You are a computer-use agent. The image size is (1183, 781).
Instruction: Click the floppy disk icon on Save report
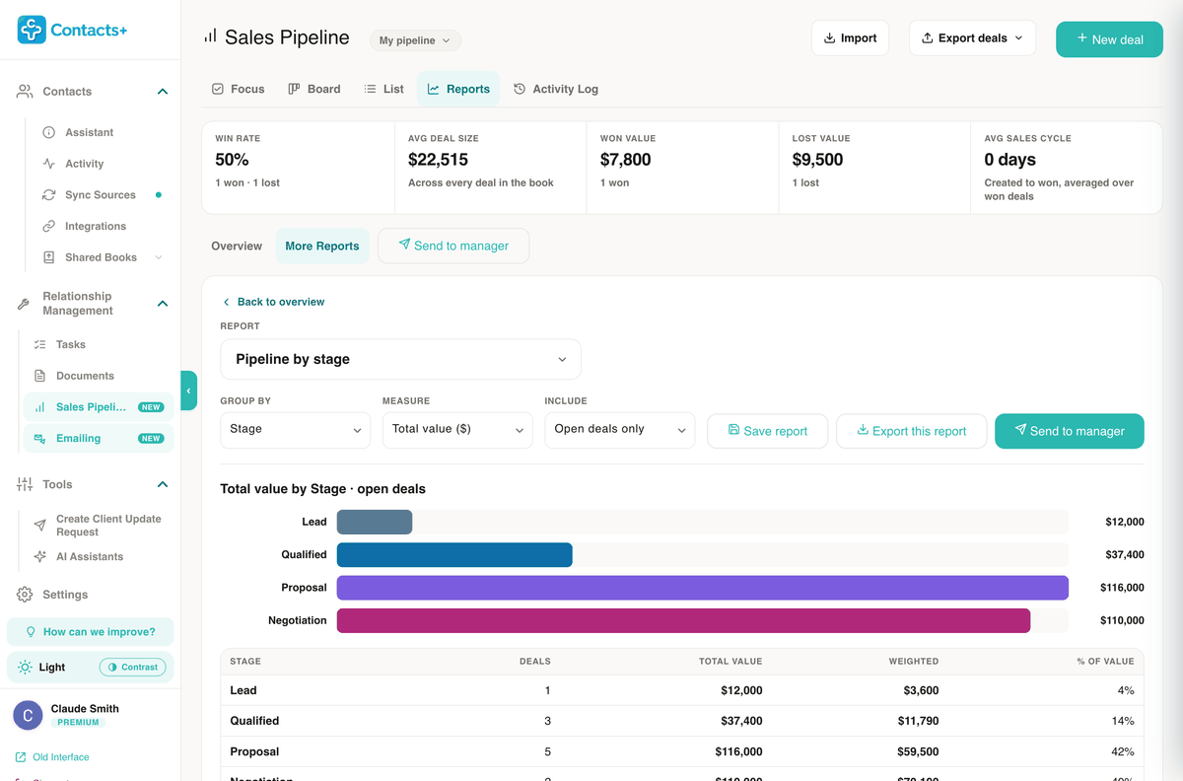(733, 430)
